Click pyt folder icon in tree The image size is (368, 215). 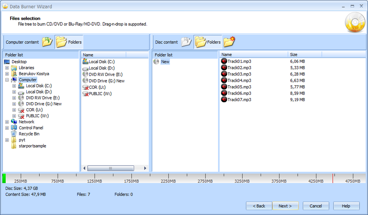pyautogui.click(x=14, y=140)
